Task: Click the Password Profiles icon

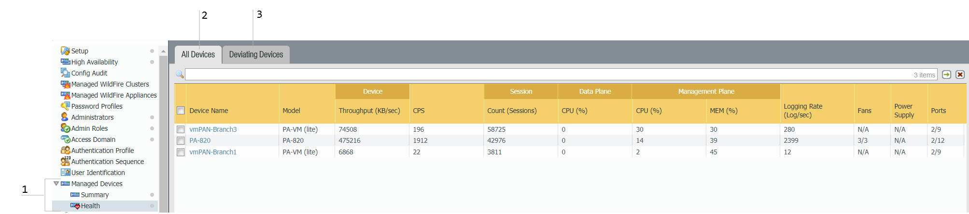Action: pyautogui.click(x=65, y=106)
